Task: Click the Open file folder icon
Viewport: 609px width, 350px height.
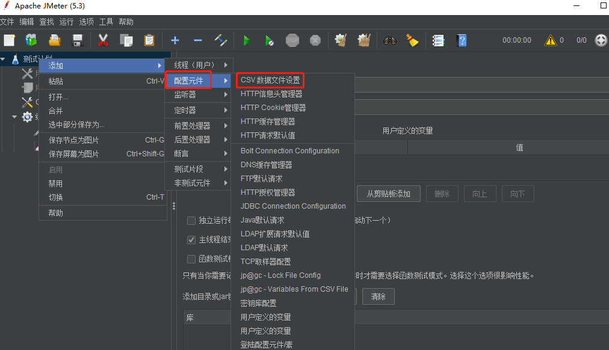Action: 54,40
